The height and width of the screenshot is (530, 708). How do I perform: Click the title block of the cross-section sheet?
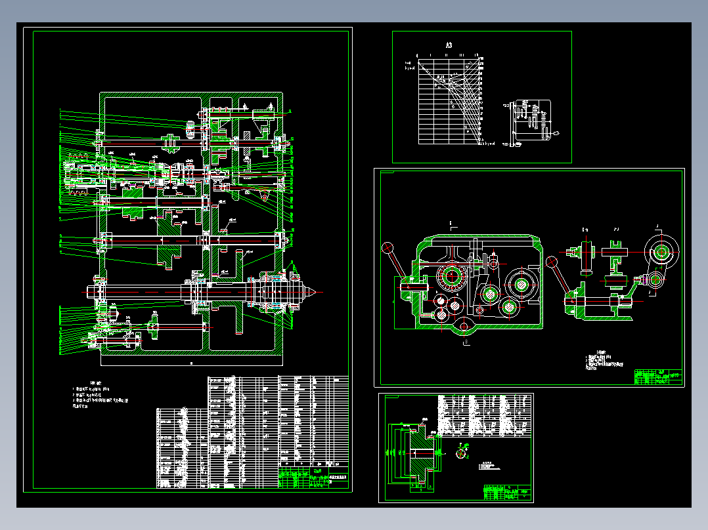[x=658, y=377]
